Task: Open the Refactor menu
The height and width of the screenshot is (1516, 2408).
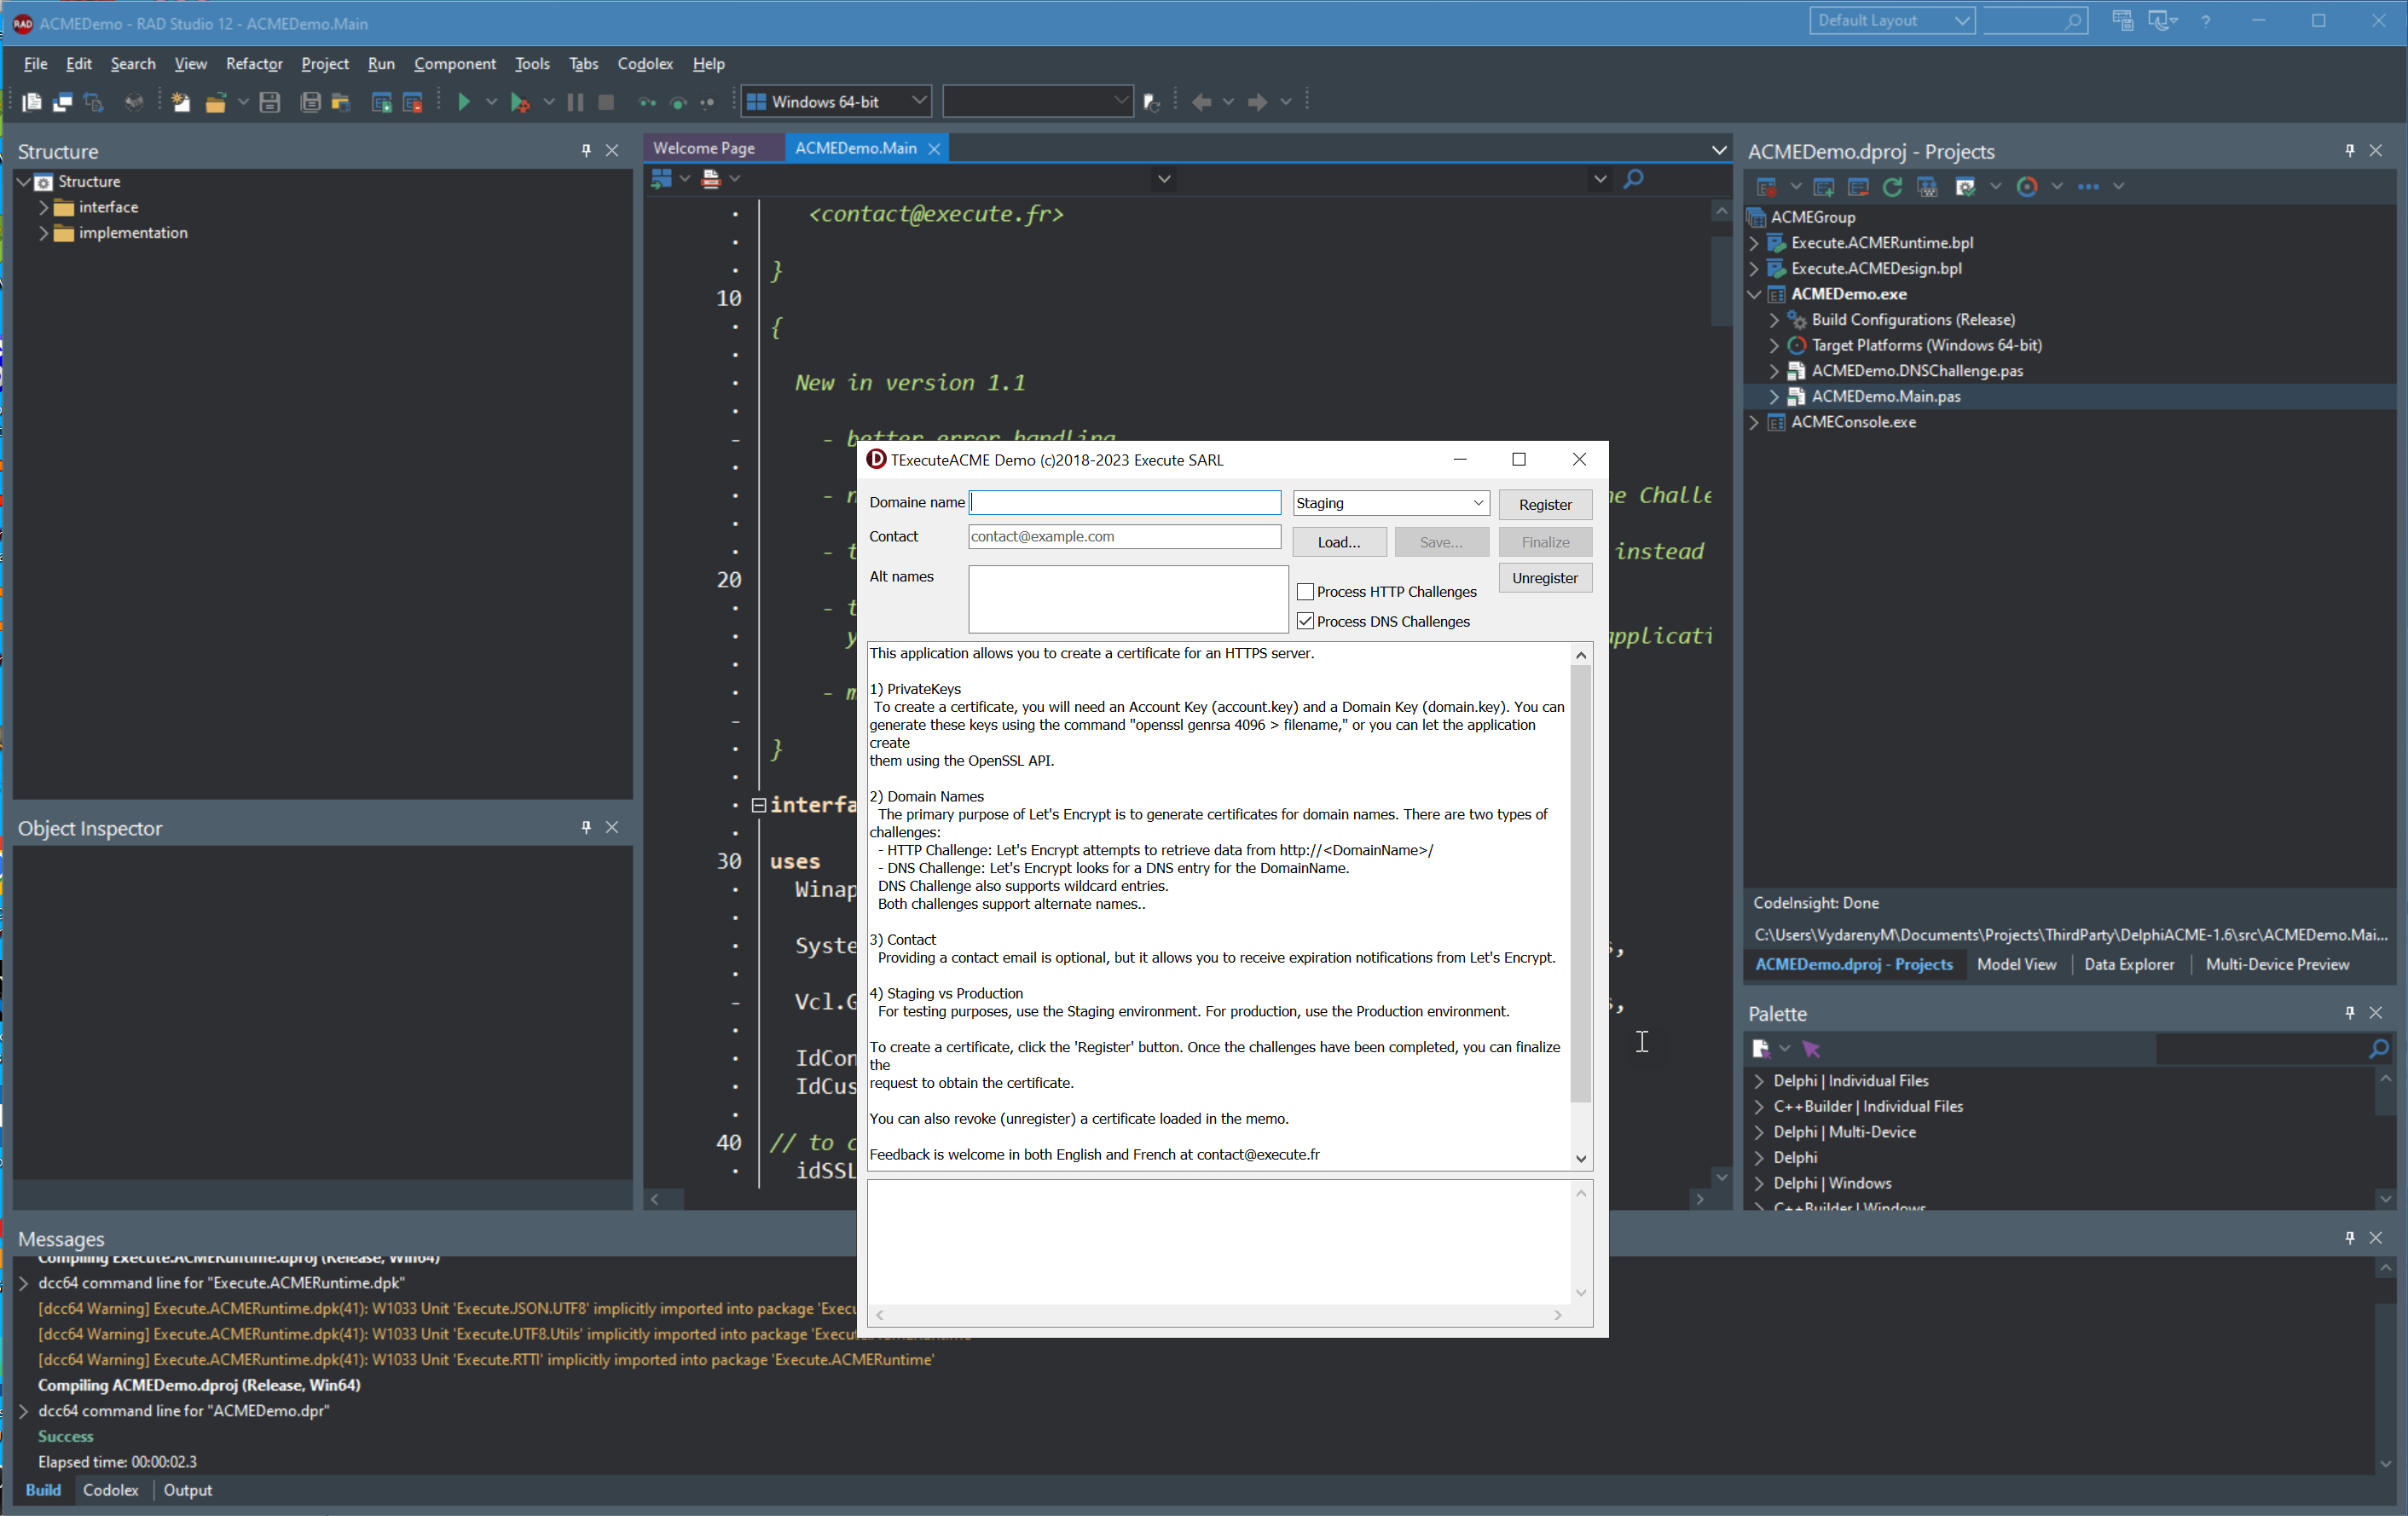Action: tap(254, 63)
